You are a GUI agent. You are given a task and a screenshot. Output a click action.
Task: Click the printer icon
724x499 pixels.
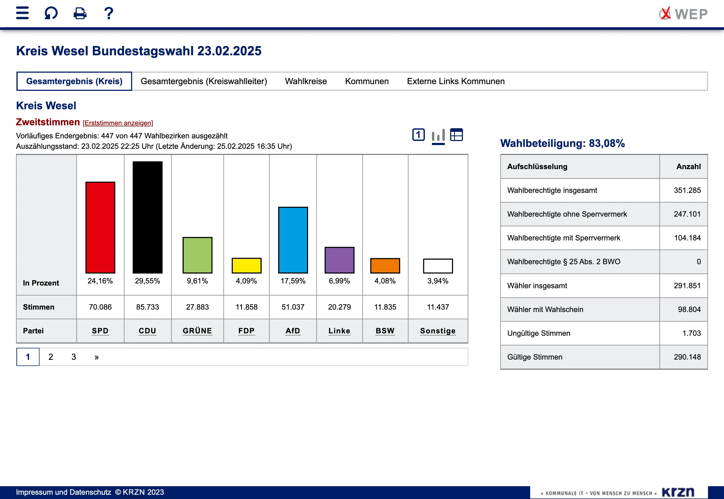80,13
